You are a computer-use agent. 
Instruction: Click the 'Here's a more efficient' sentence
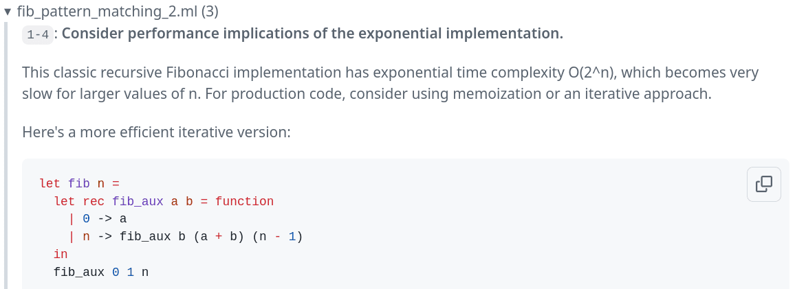pos(156,132)
